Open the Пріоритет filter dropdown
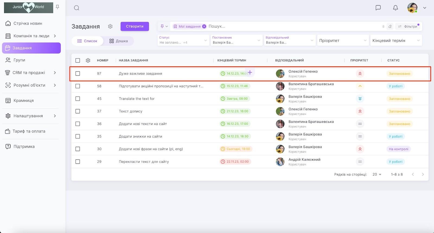The height and width of the screenshot is (233, 434). coord(343,40)
